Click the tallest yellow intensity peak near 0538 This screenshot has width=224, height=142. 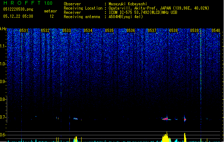click(166, 137)
